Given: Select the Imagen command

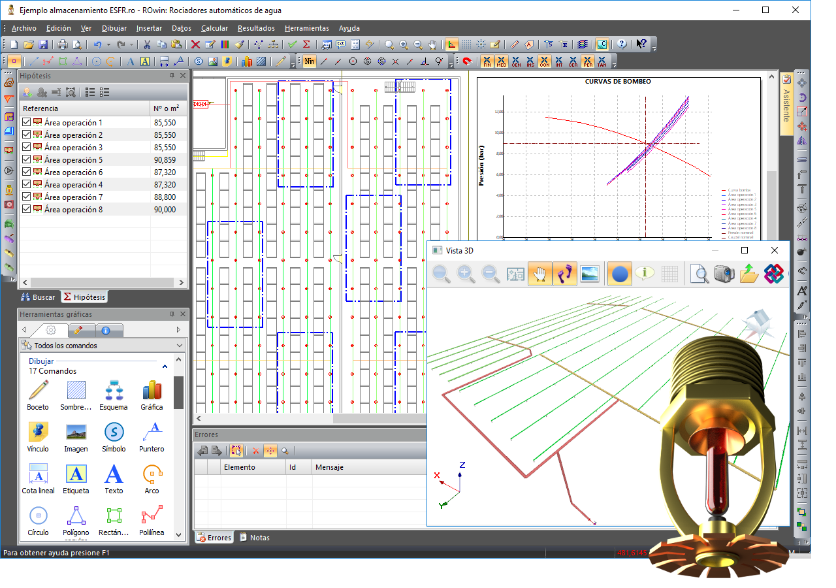Looking at the screenshot, I should point(76,437).
